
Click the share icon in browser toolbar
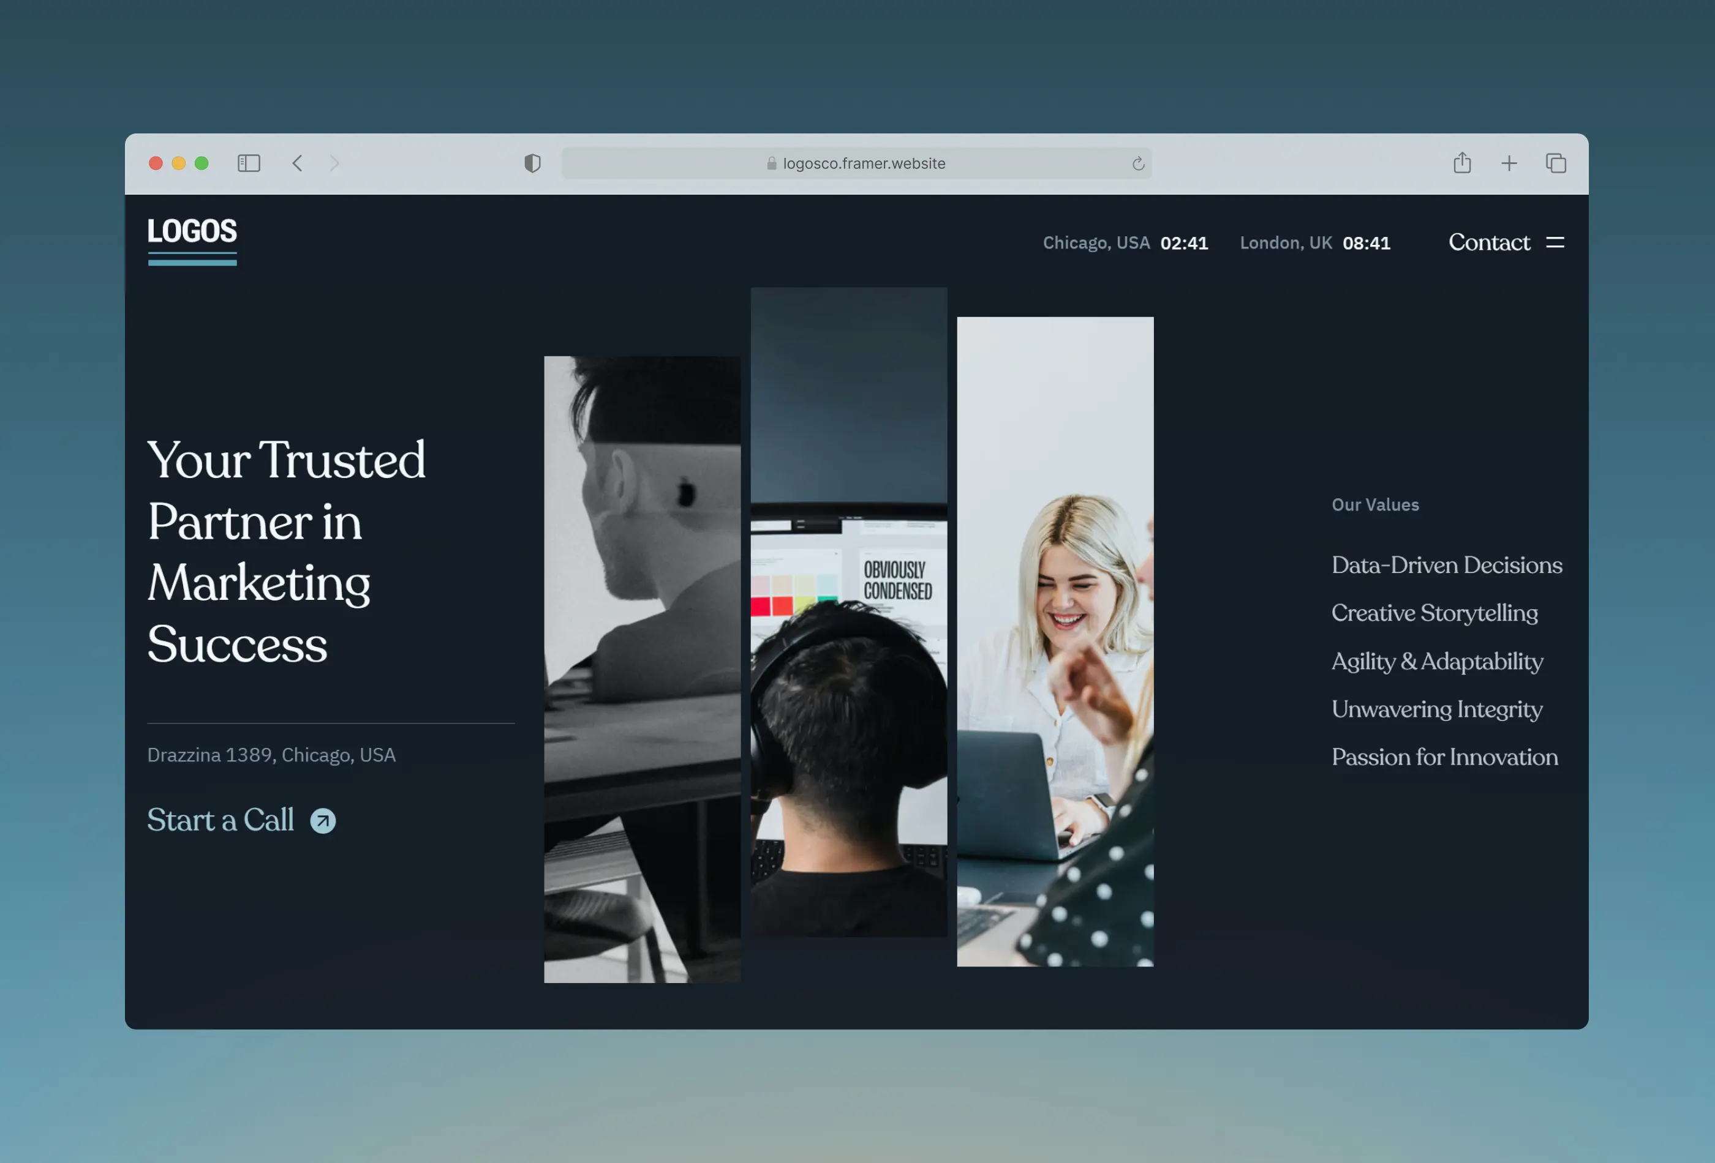coord(1463,162)
